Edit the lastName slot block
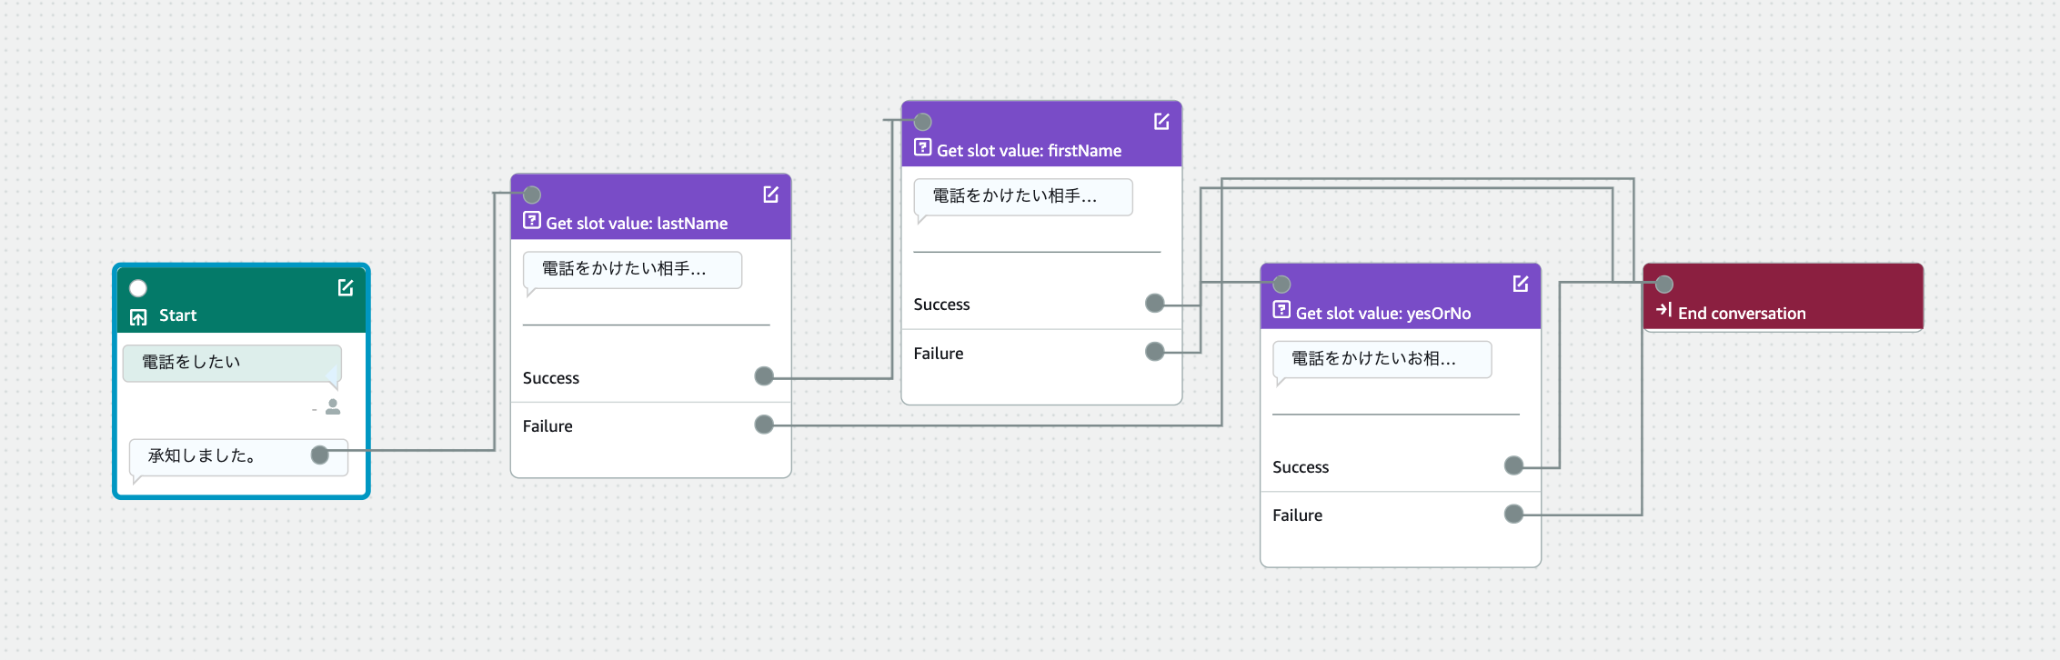Screen dimensions: 2060x660 [x=771, y=195]
